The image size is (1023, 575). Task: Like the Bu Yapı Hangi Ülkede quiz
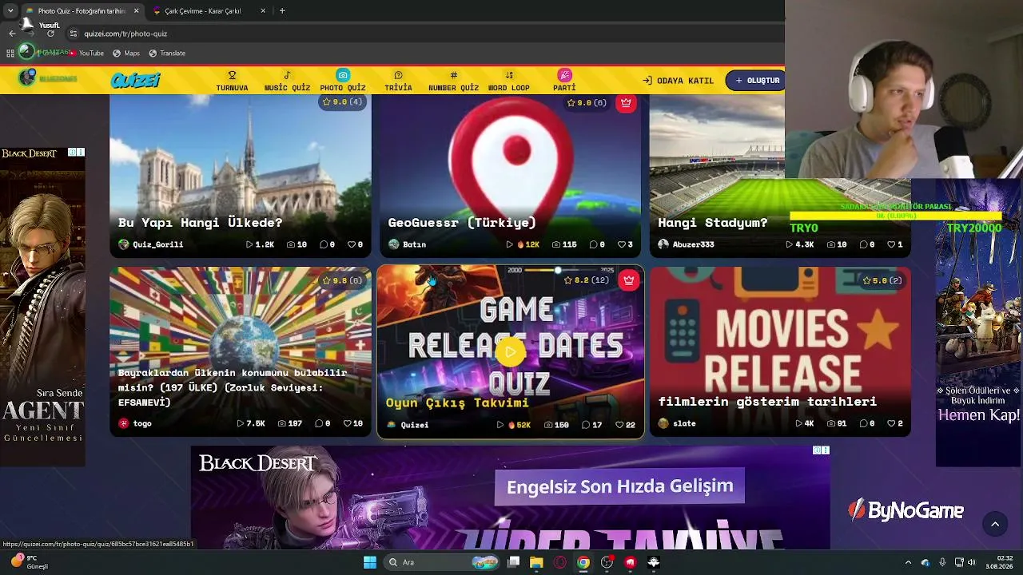coord(350,244)
